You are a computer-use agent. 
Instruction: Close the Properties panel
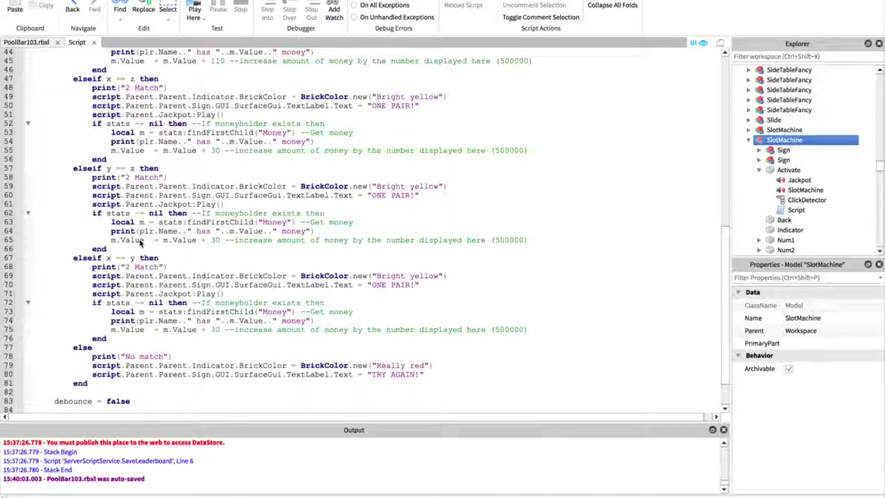879,264
